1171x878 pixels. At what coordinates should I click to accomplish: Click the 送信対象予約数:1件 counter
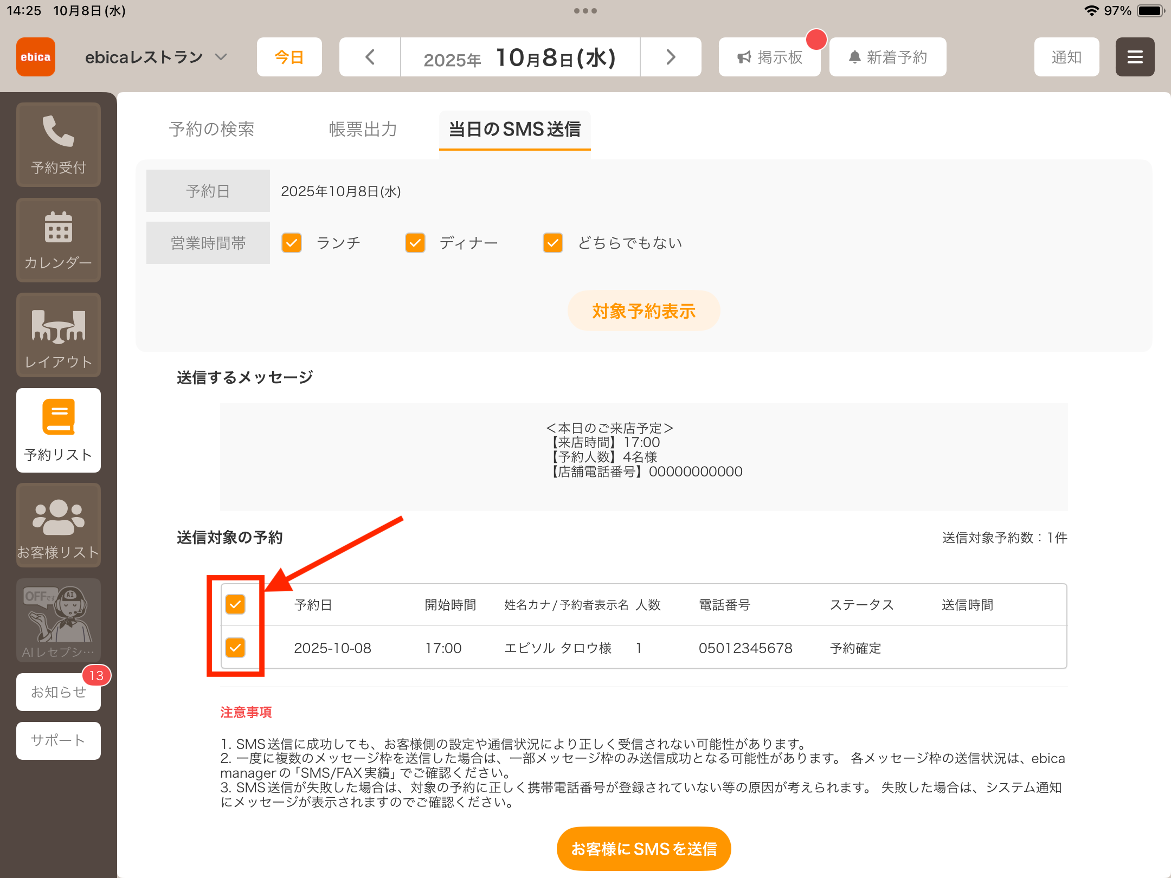[x=1005, y=538]
